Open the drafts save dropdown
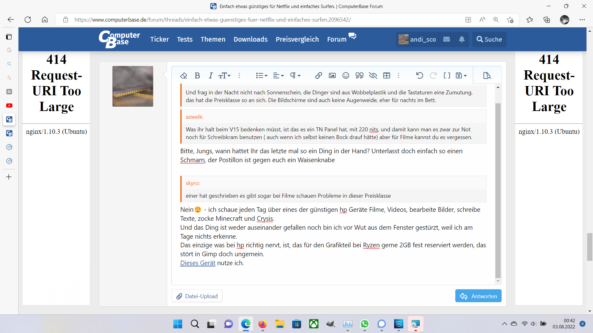This screenshot has height=333, width=593. point(461,76)
